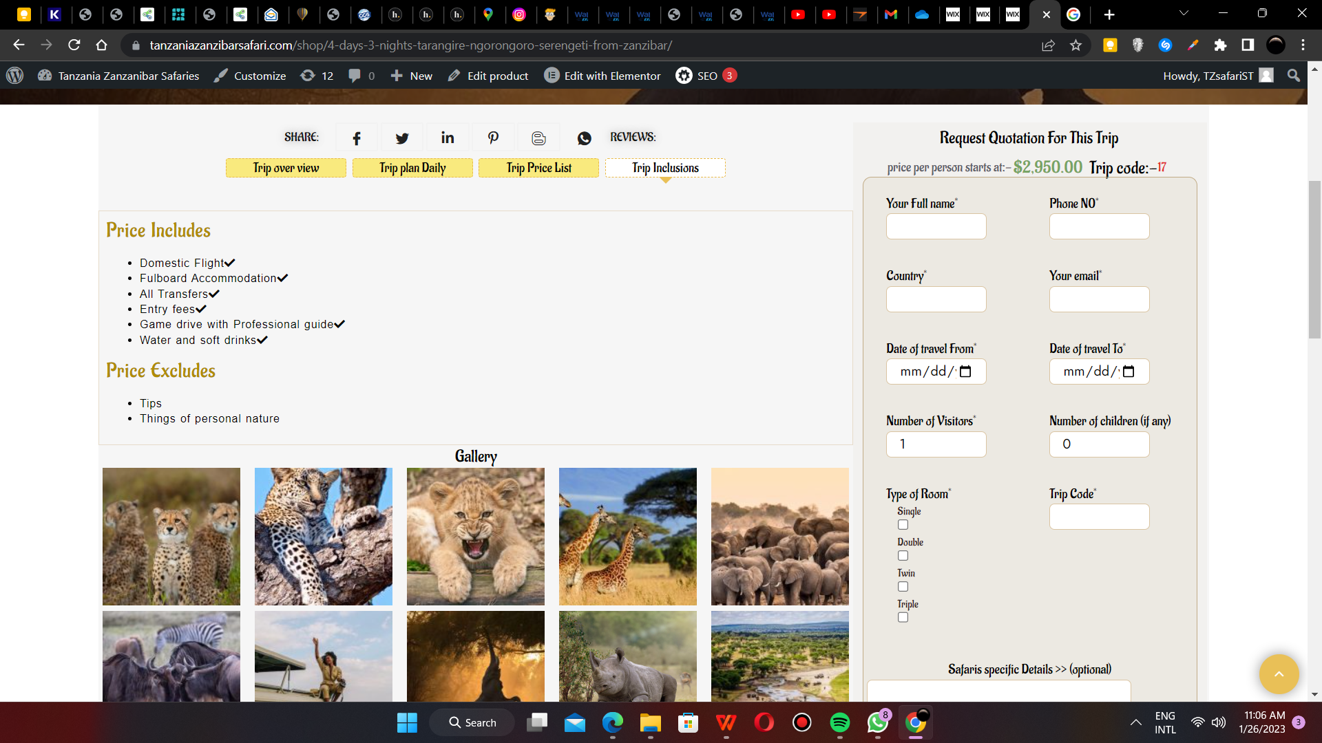Screen dimensions: 1322x743
Task: Share through the WhatsApp icon
Action: coord(584,138)
